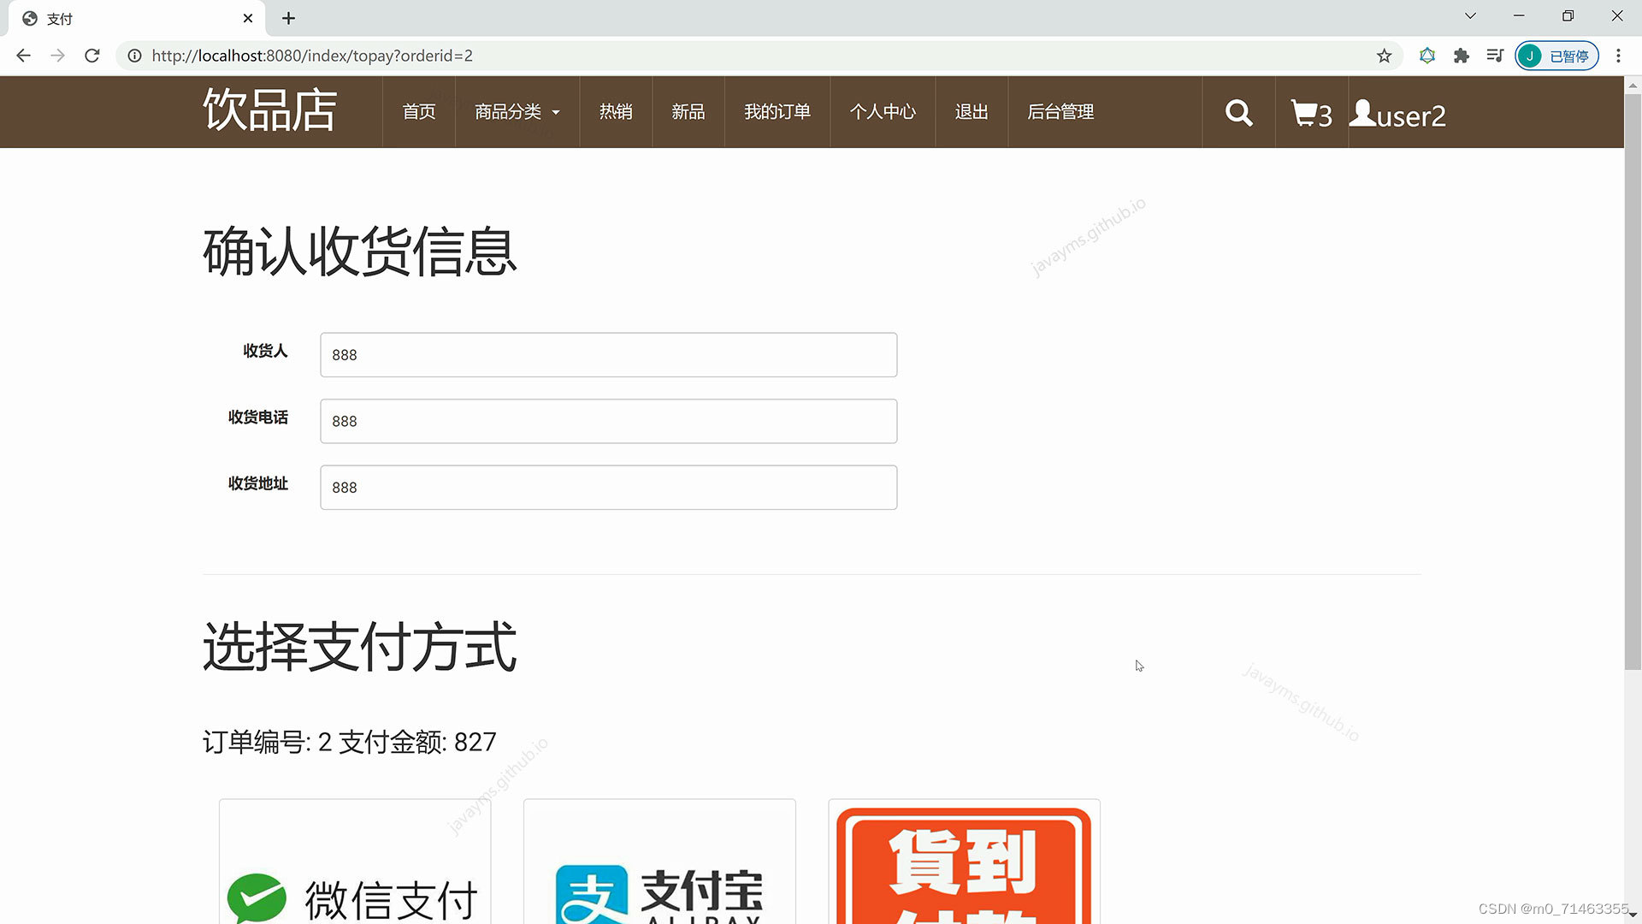Viewport: 1642px width, 924px height.
Task: Click the 退出 logout link
Action: [x=972, y=112]
